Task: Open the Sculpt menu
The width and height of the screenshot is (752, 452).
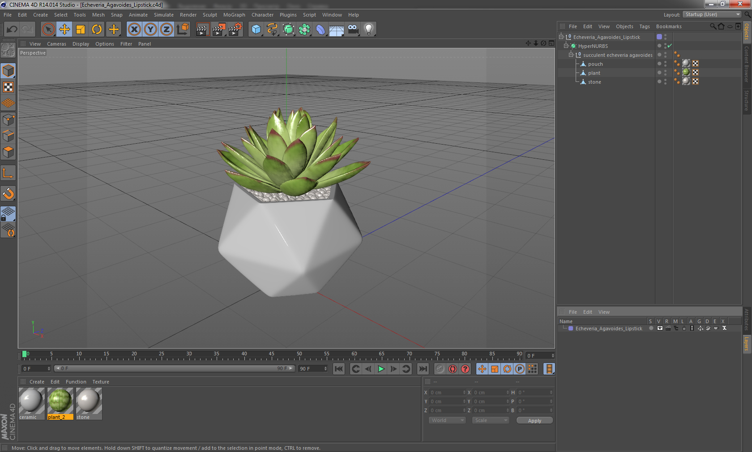Action: pos(210,15)
